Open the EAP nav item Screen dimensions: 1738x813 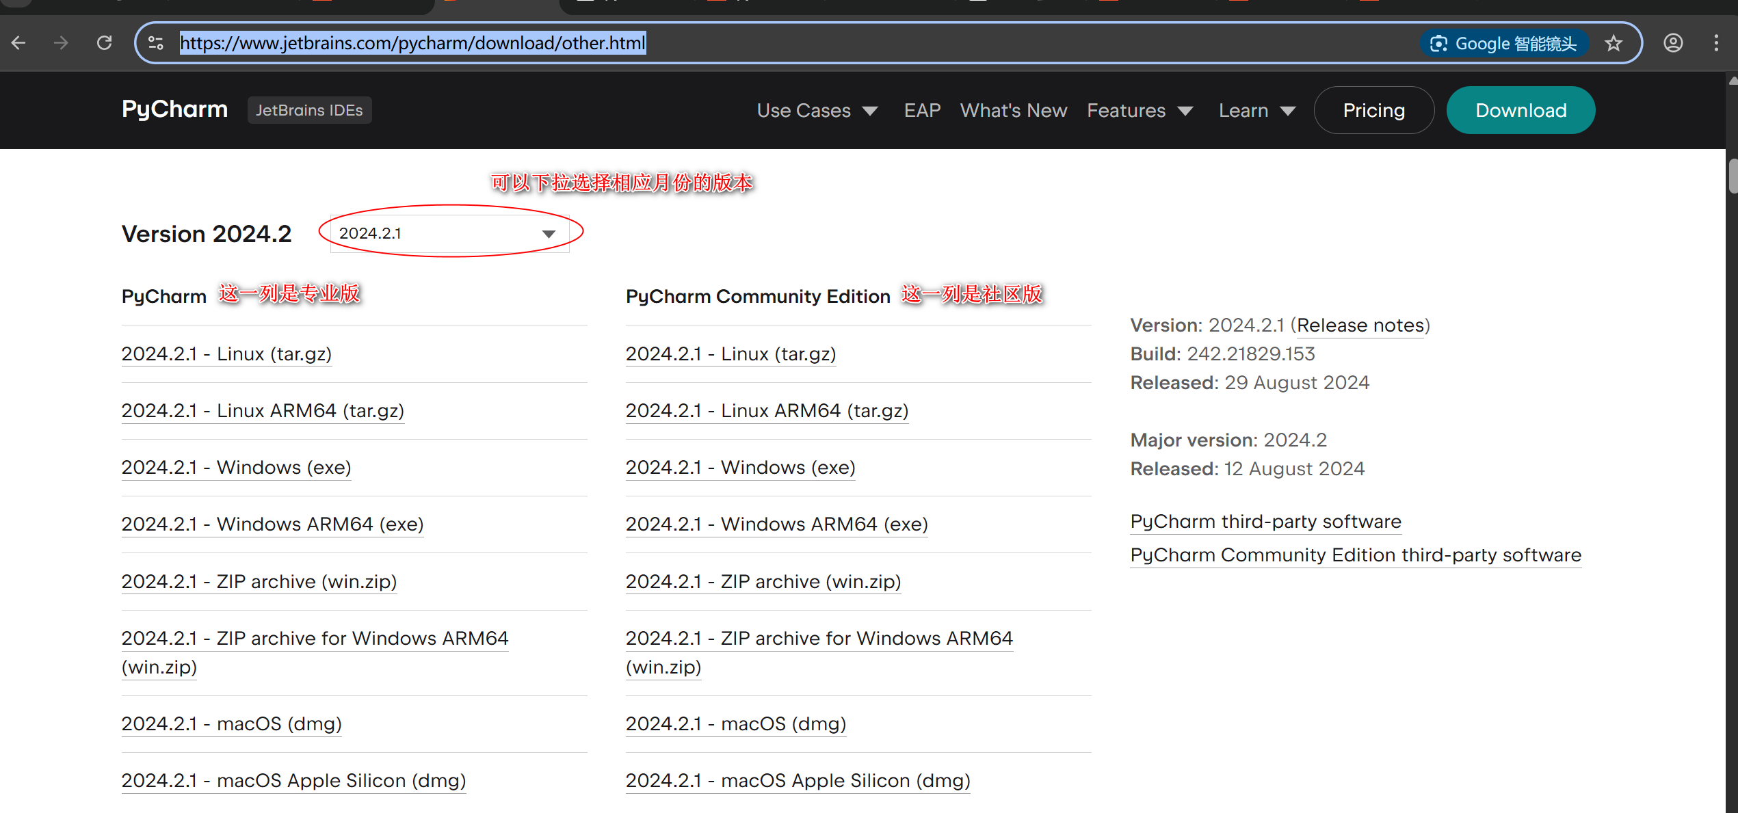(922, 110)
